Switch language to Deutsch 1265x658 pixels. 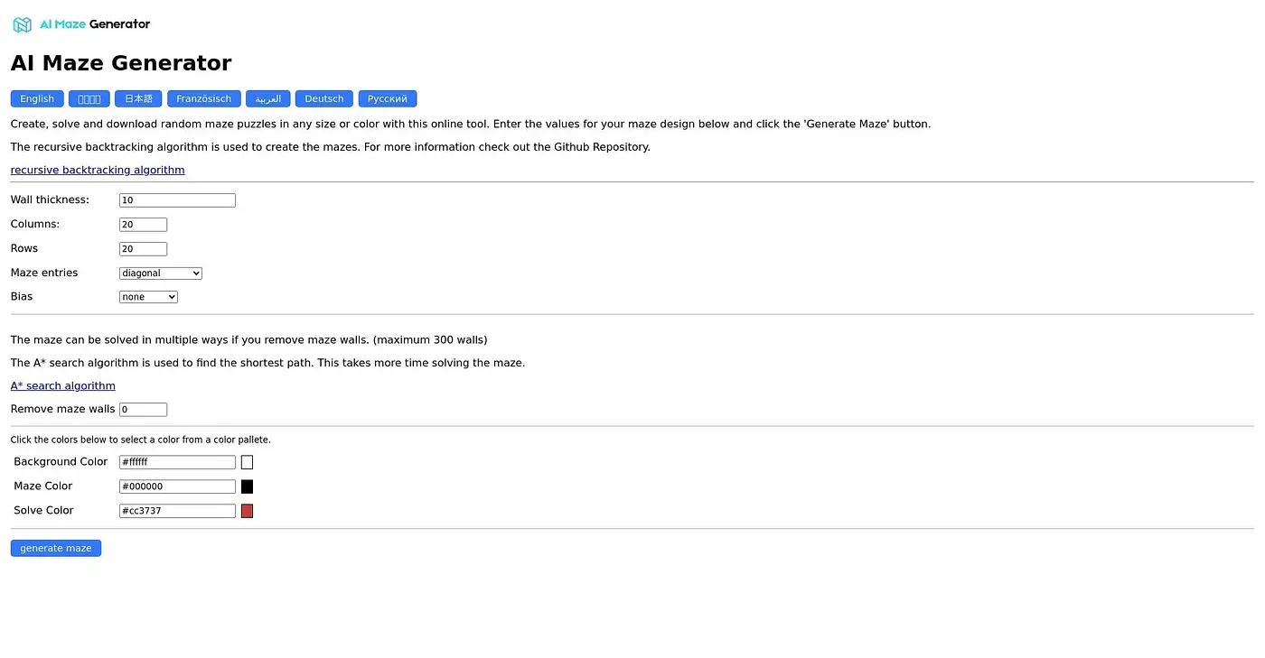[324, 98]
